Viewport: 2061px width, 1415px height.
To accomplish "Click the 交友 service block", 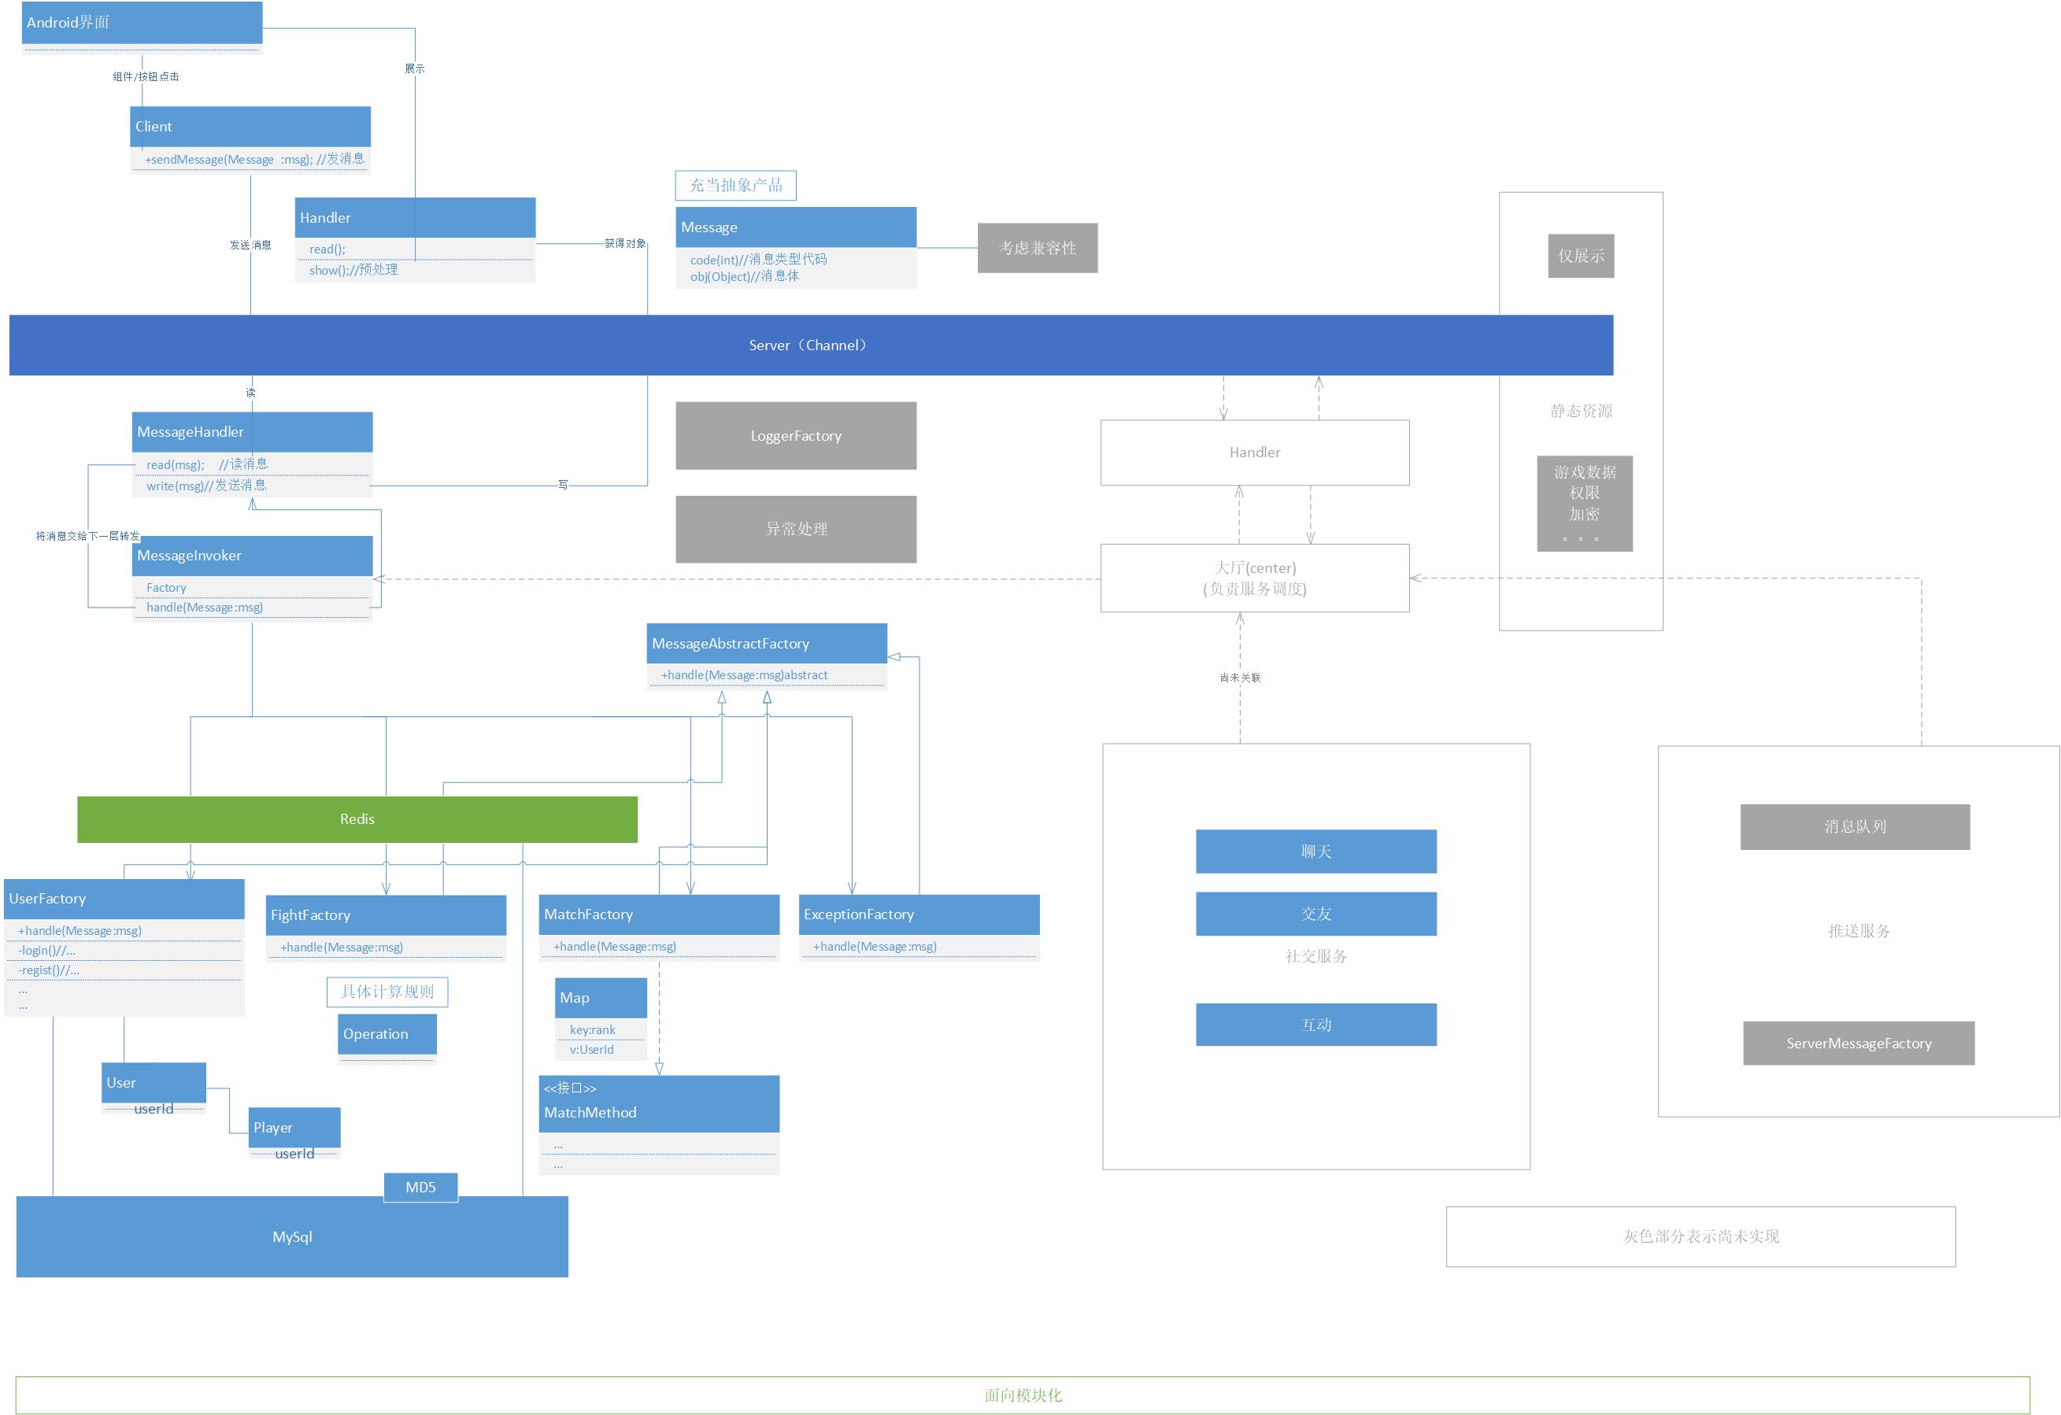I will tap(1315, 913).
